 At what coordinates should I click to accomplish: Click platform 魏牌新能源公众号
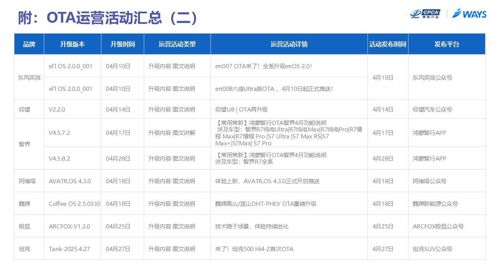click(x=435, y=204)
